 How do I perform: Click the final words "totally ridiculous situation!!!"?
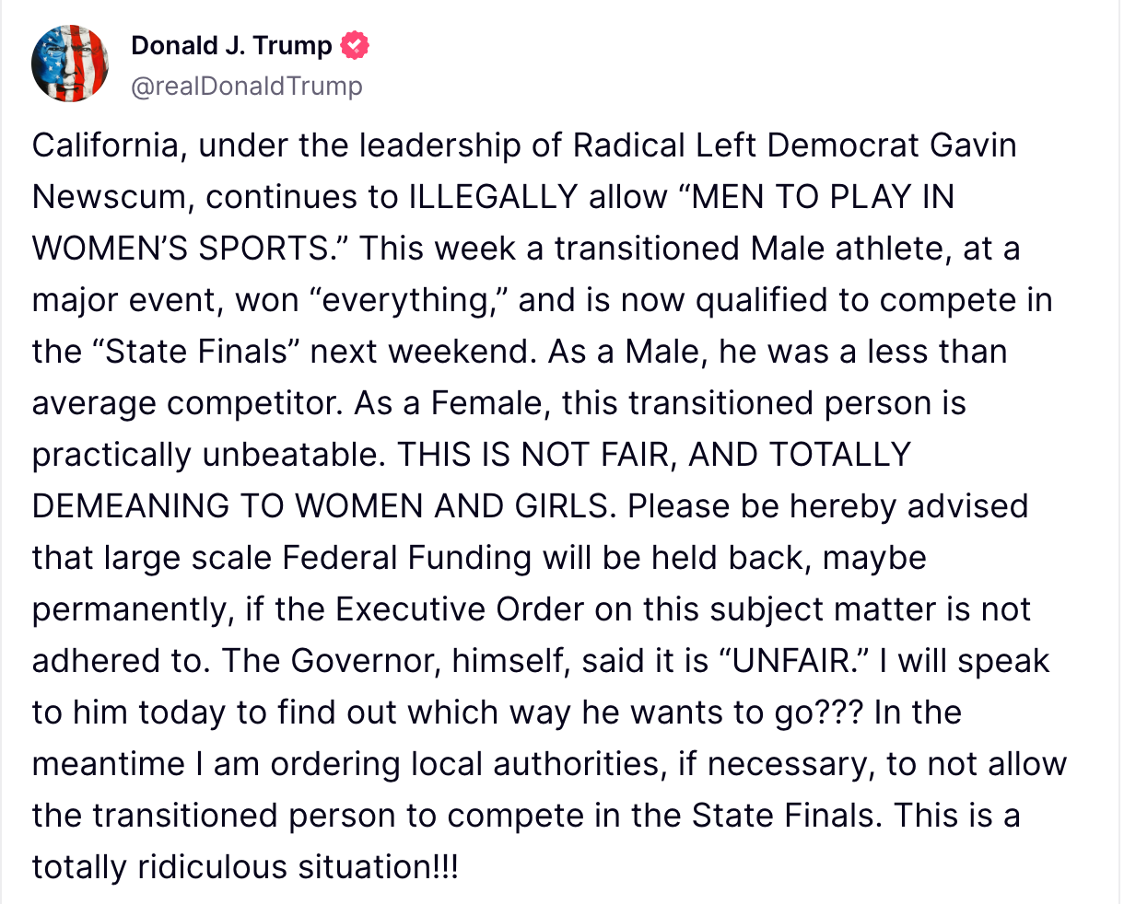click(244, 867)
